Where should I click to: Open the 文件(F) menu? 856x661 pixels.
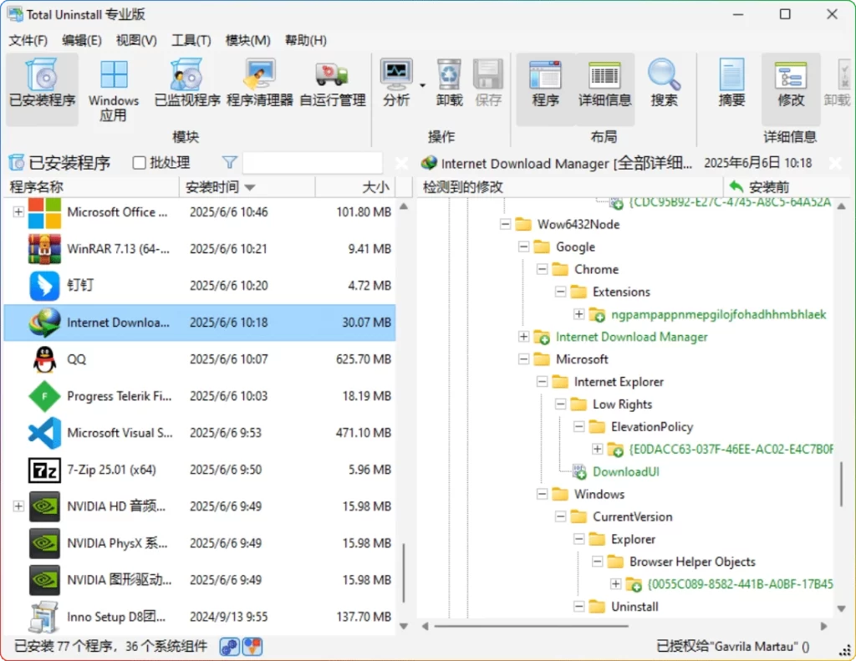pyautogui.click(x=28, y=39)
